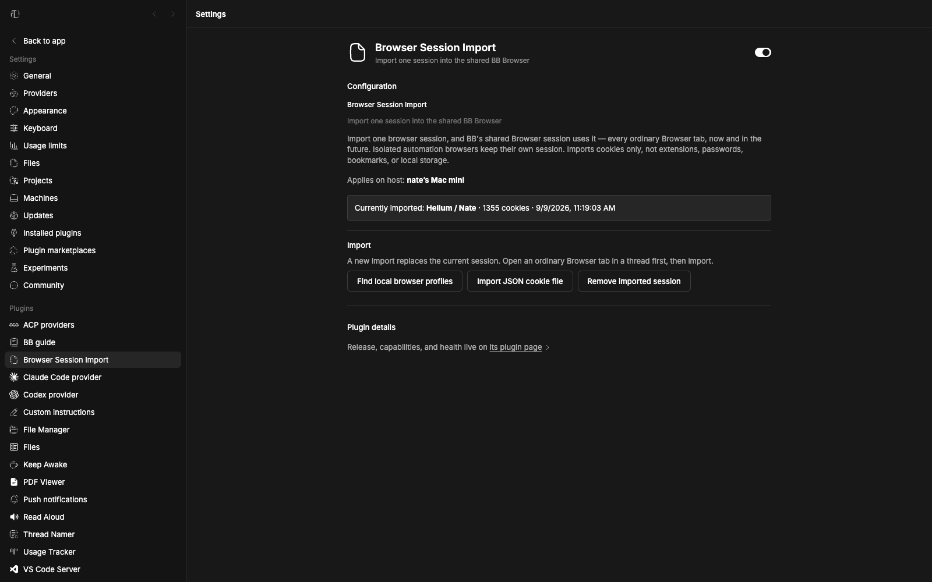Click the Machines laptop icon
Viewport: 932px width, 582px height.
[14, 198]
